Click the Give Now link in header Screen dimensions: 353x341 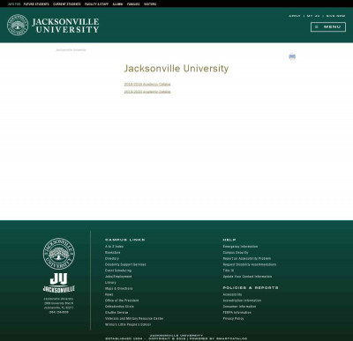pyautogui.click(x=335, y=16)
